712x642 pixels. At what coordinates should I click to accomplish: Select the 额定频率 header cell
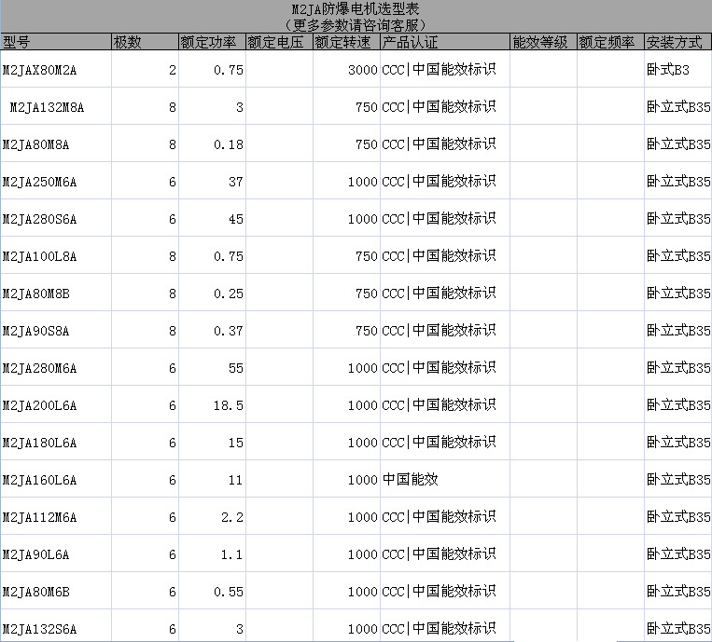click(609, 42)
